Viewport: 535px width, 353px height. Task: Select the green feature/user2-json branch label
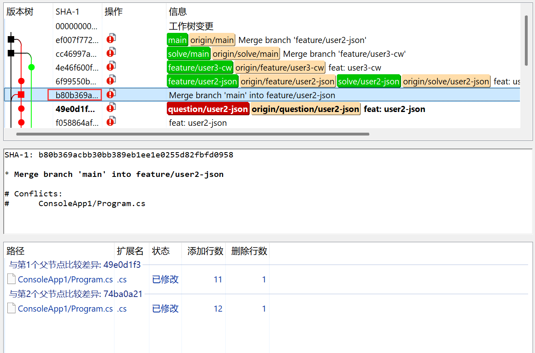coord(203,81)
